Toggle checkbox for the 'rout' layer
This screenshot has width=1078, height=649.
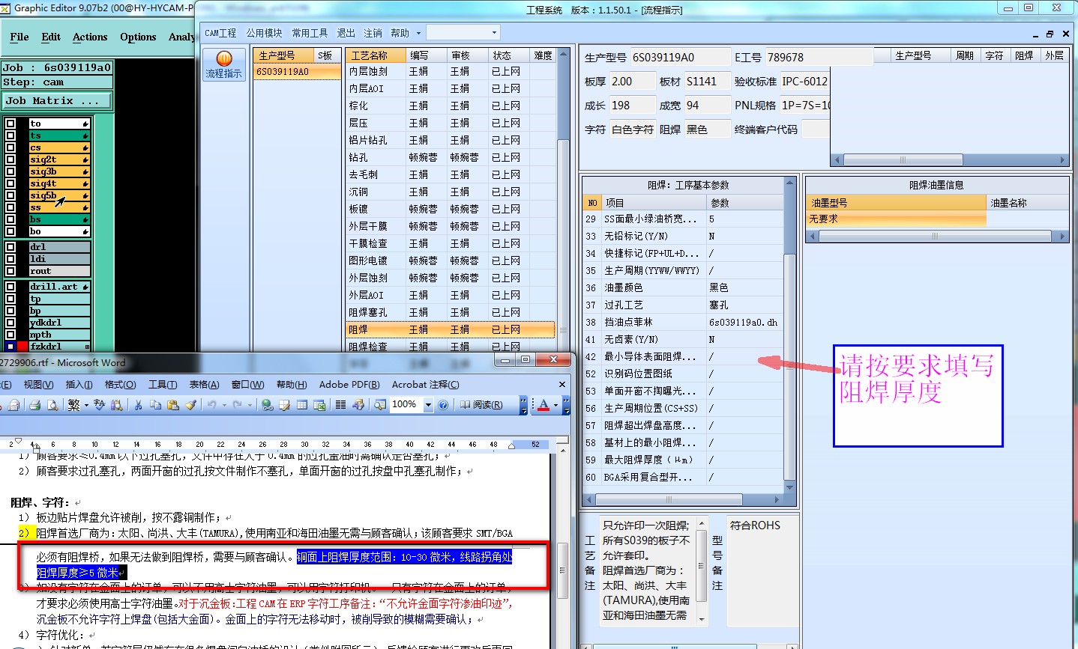10,271
